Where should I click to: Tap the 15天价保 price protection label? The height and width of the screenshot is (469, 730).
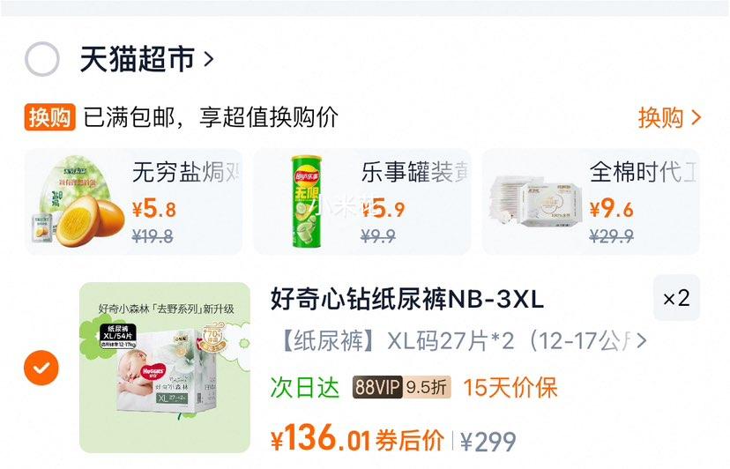tap(510, 388)
